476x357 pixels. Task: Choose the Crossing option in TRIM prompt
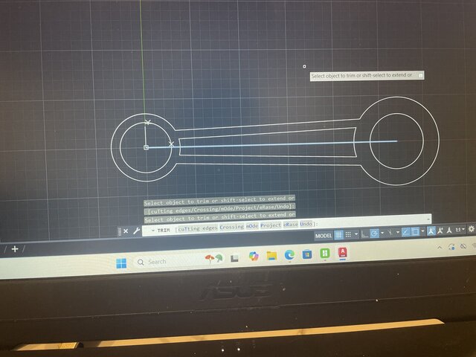(x=231, y=225)
